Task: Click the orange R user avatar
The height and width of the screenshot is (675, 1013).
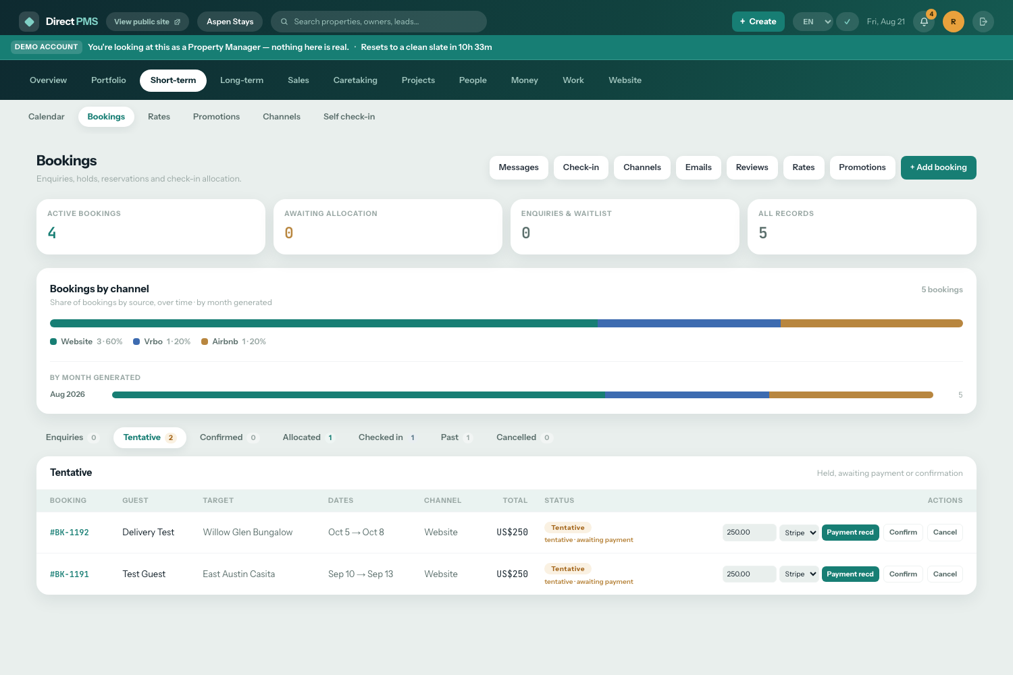Action: [x=953, y=22]
